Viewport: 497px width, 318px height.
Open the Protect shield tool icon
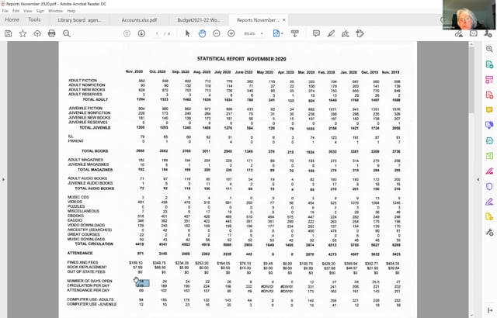coord(489,186)
